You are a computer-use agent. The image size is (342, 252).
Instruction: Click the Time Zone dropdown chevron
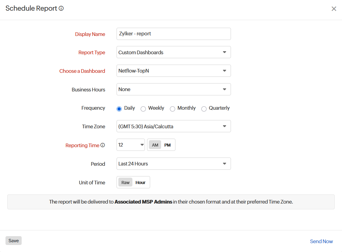(225, 126)
